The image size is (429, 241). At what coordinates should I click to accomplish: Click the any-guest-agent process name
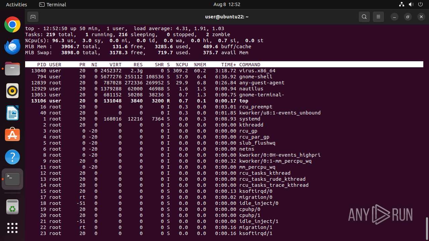pyautogui.click(x=262, y=83)
